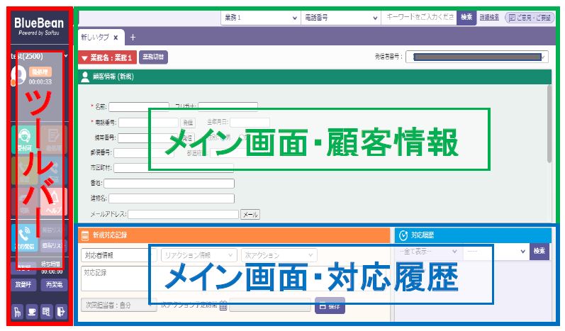Image resolution: width=565 pixels, height=331 pixels.
Task: Open the リアクション情報 dropdown
Action: (198, 254)
